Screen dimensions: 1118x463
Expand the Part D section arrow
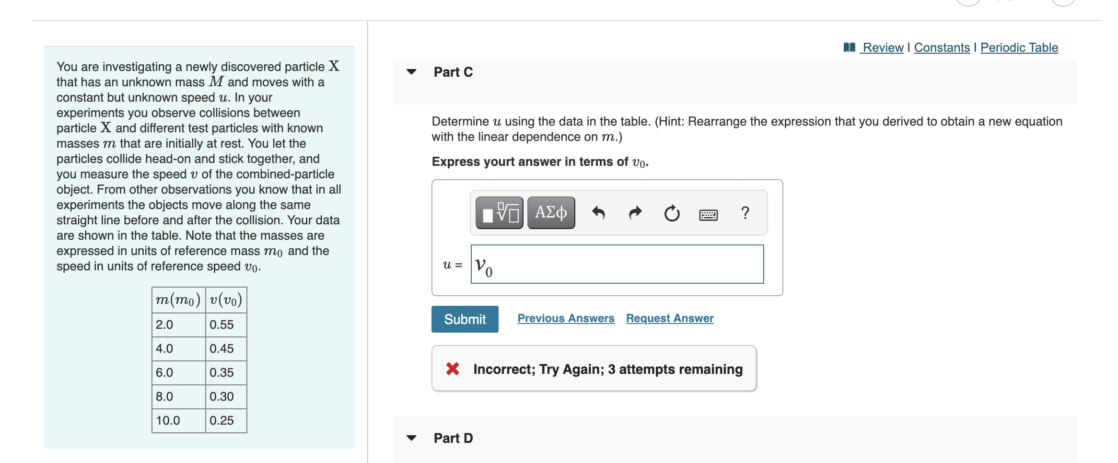(x=411, y=438)
